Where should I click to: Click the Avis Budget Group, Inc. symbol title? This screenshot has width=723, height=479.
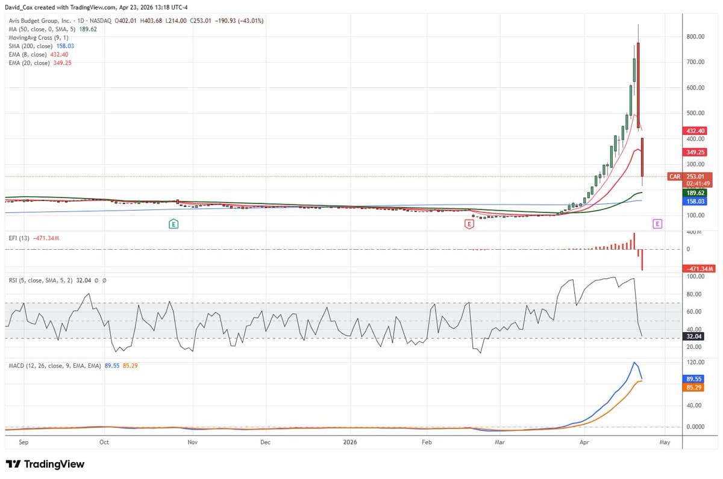coord(37,20)
